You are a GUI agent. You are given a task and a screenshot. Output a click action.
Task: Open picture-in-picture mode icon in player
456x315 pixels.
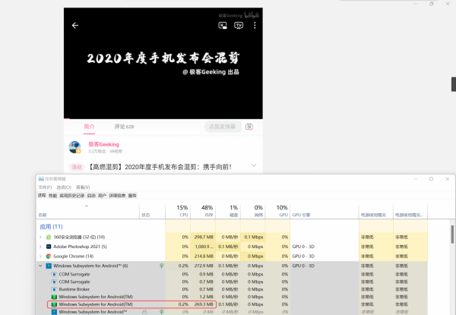pos(223,26)
